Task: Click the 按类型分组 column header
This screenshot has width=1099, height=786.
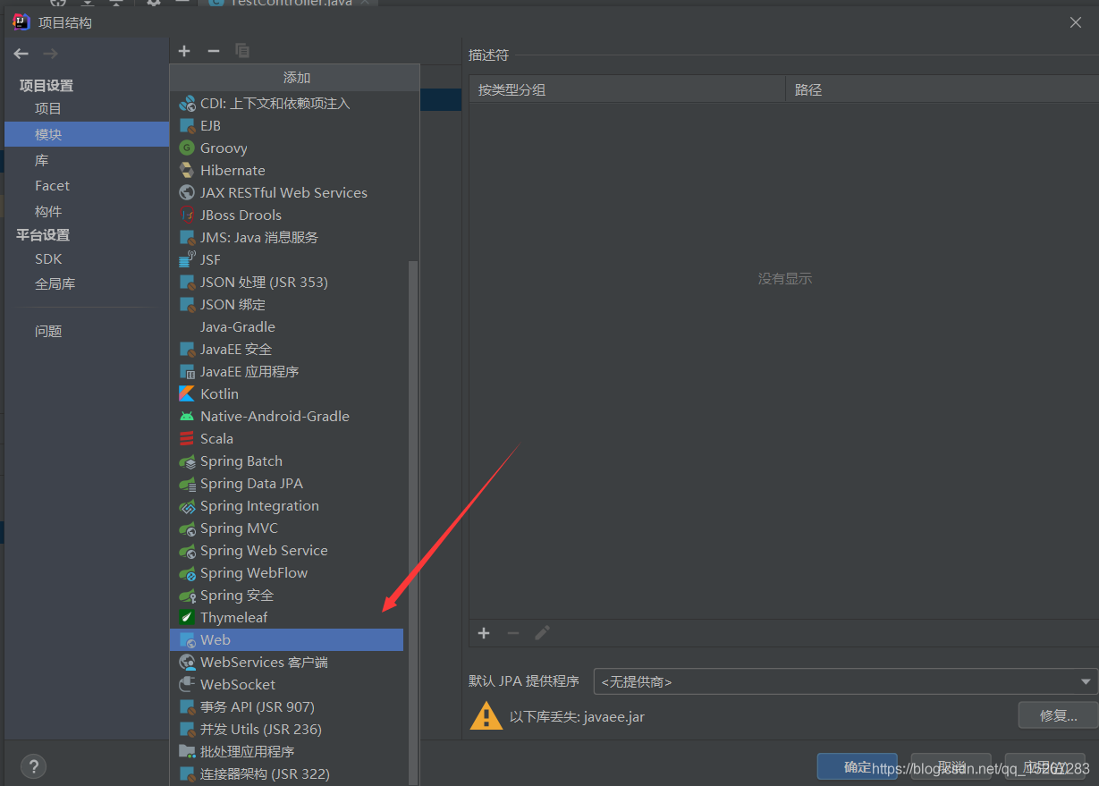Action: pyautogui.click(x=627, y=89)
